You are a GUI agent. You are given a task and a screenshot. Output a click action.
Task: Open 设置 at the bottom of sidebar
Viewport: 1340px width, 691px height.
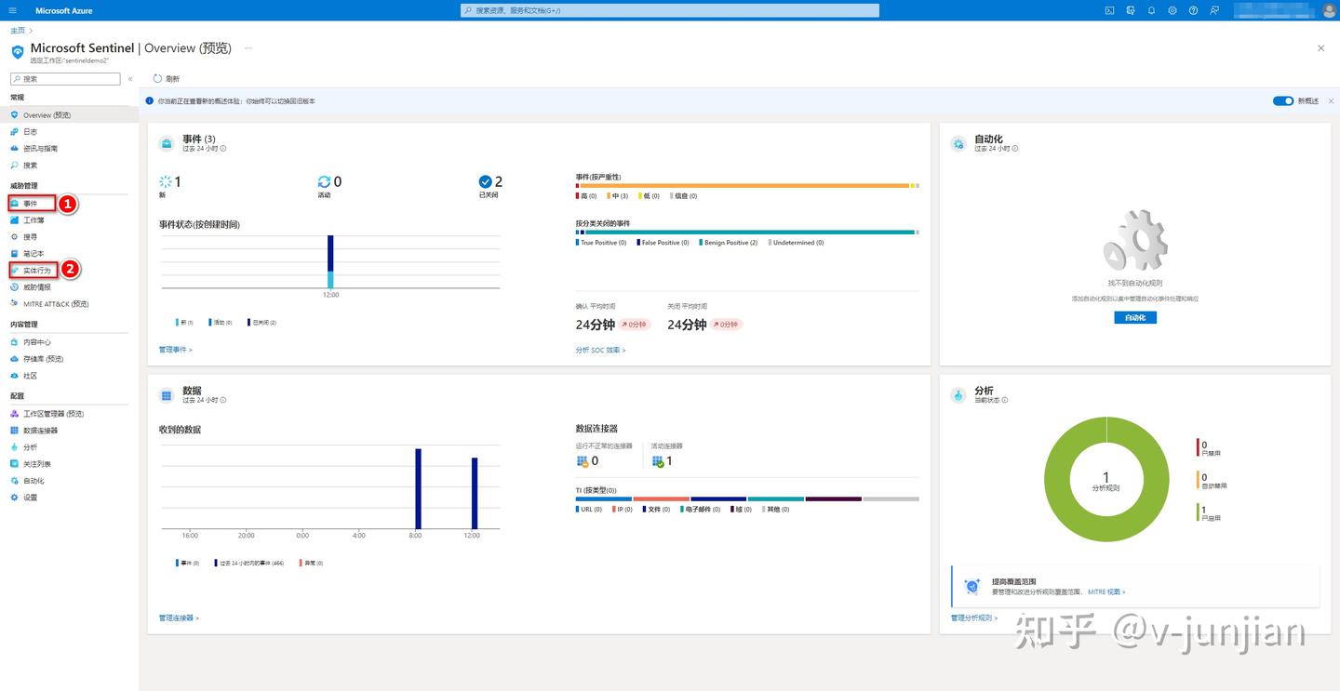coord(29,497)
